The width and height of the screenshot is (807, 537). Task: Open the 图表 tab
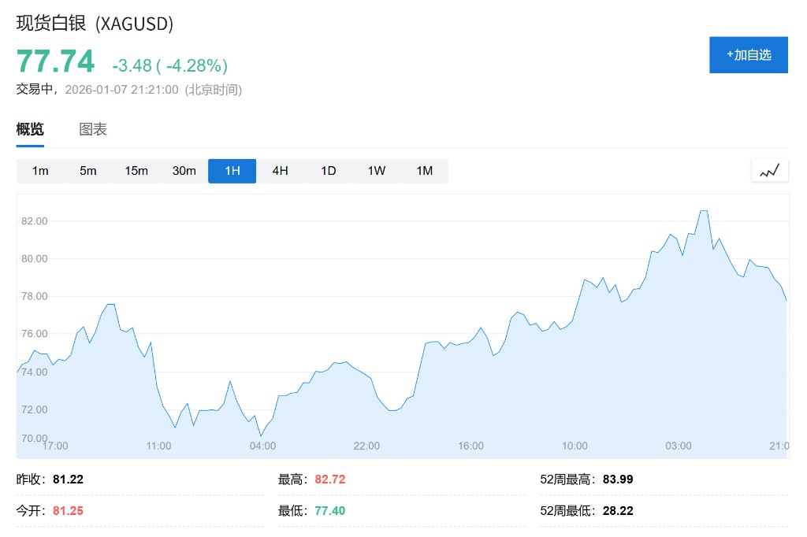pyautogui.click(x=93, y=130)
